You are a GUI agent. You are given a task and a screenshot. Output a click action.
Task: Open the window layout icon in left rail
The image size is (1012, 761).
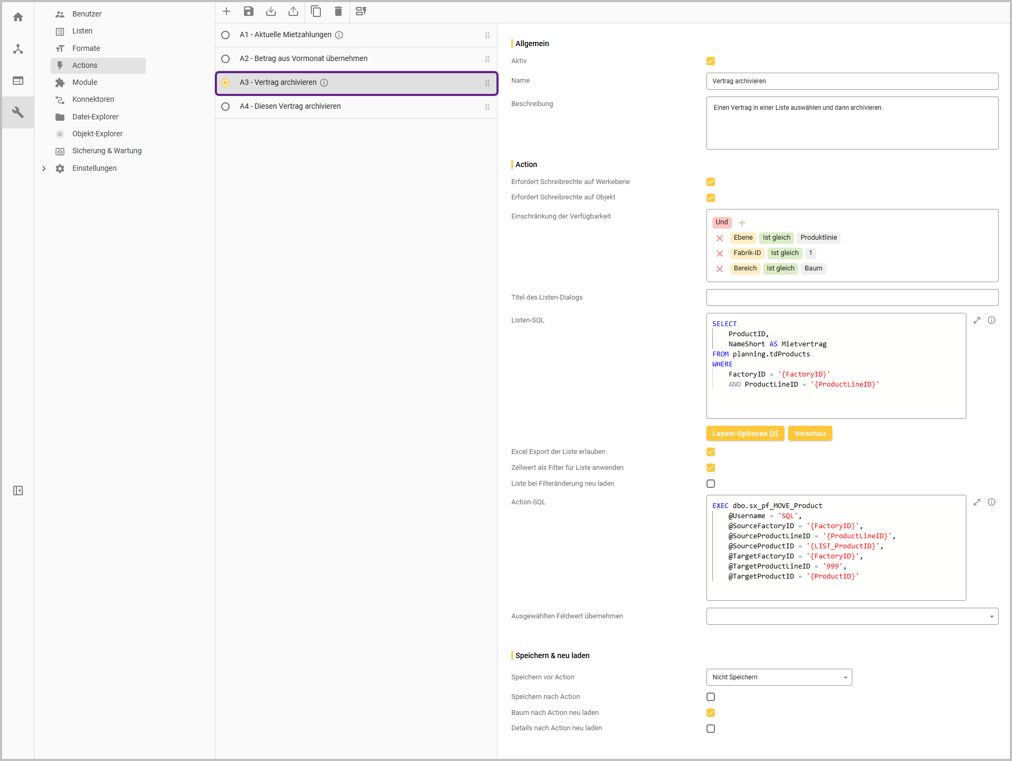[x=18, y=81]
